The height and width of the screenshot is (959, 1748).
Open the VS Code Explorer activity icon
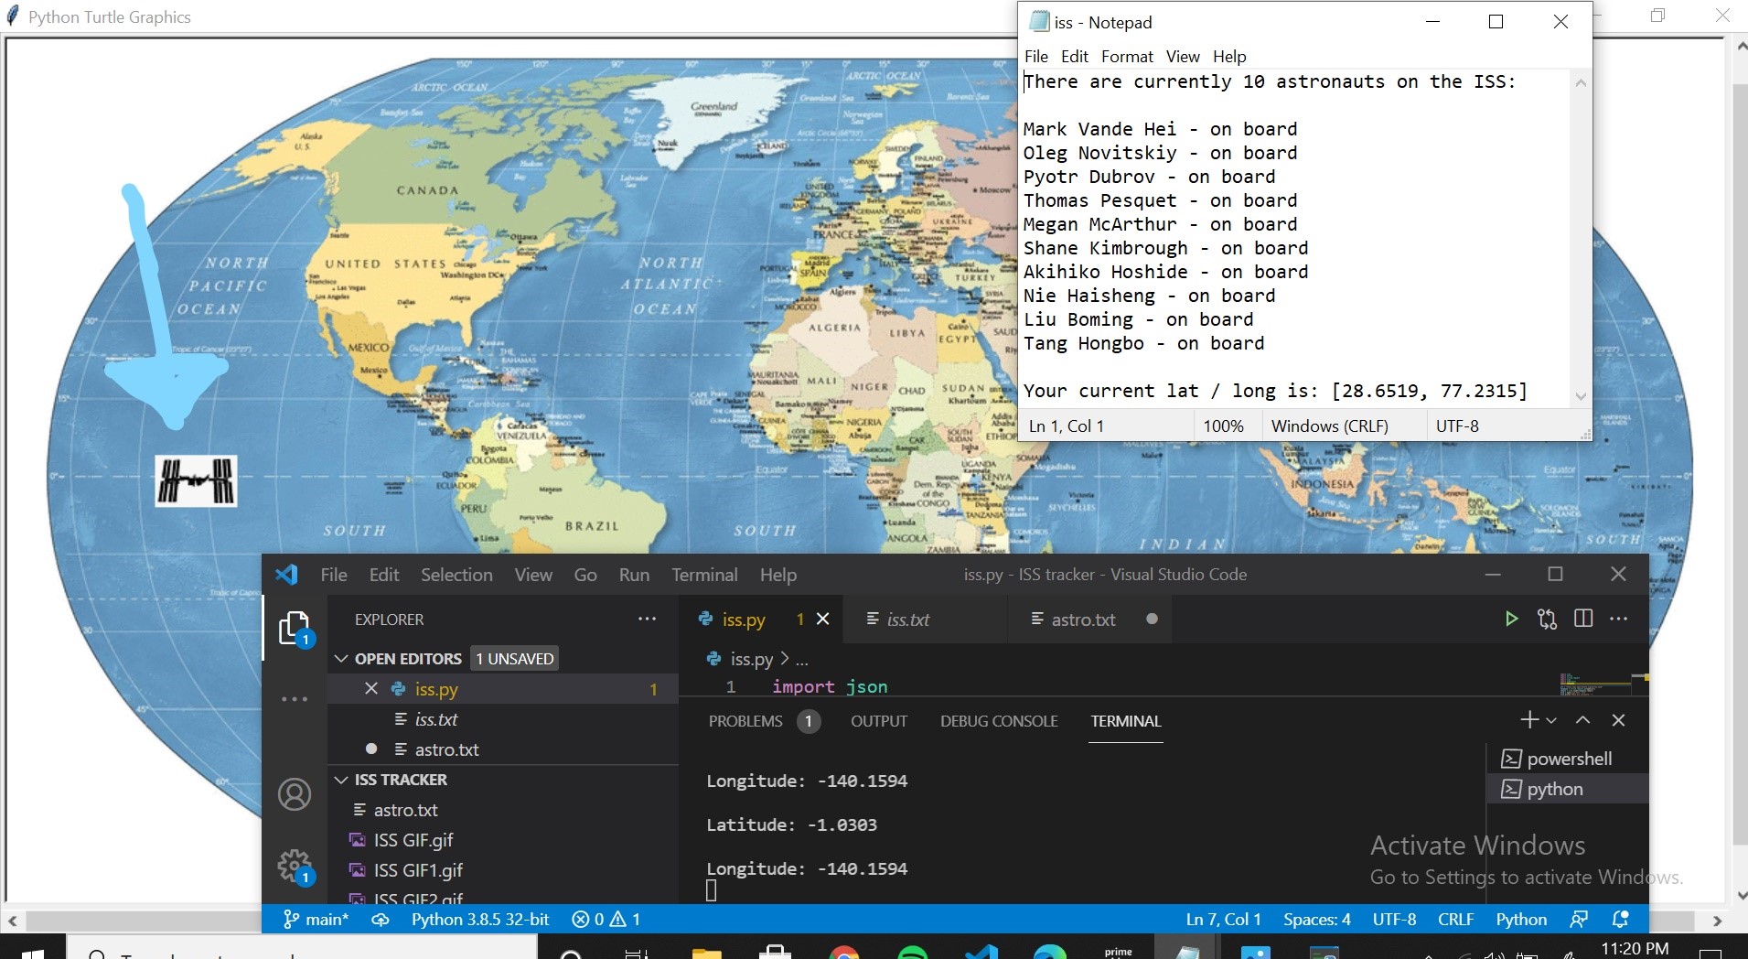coord(295,629)
